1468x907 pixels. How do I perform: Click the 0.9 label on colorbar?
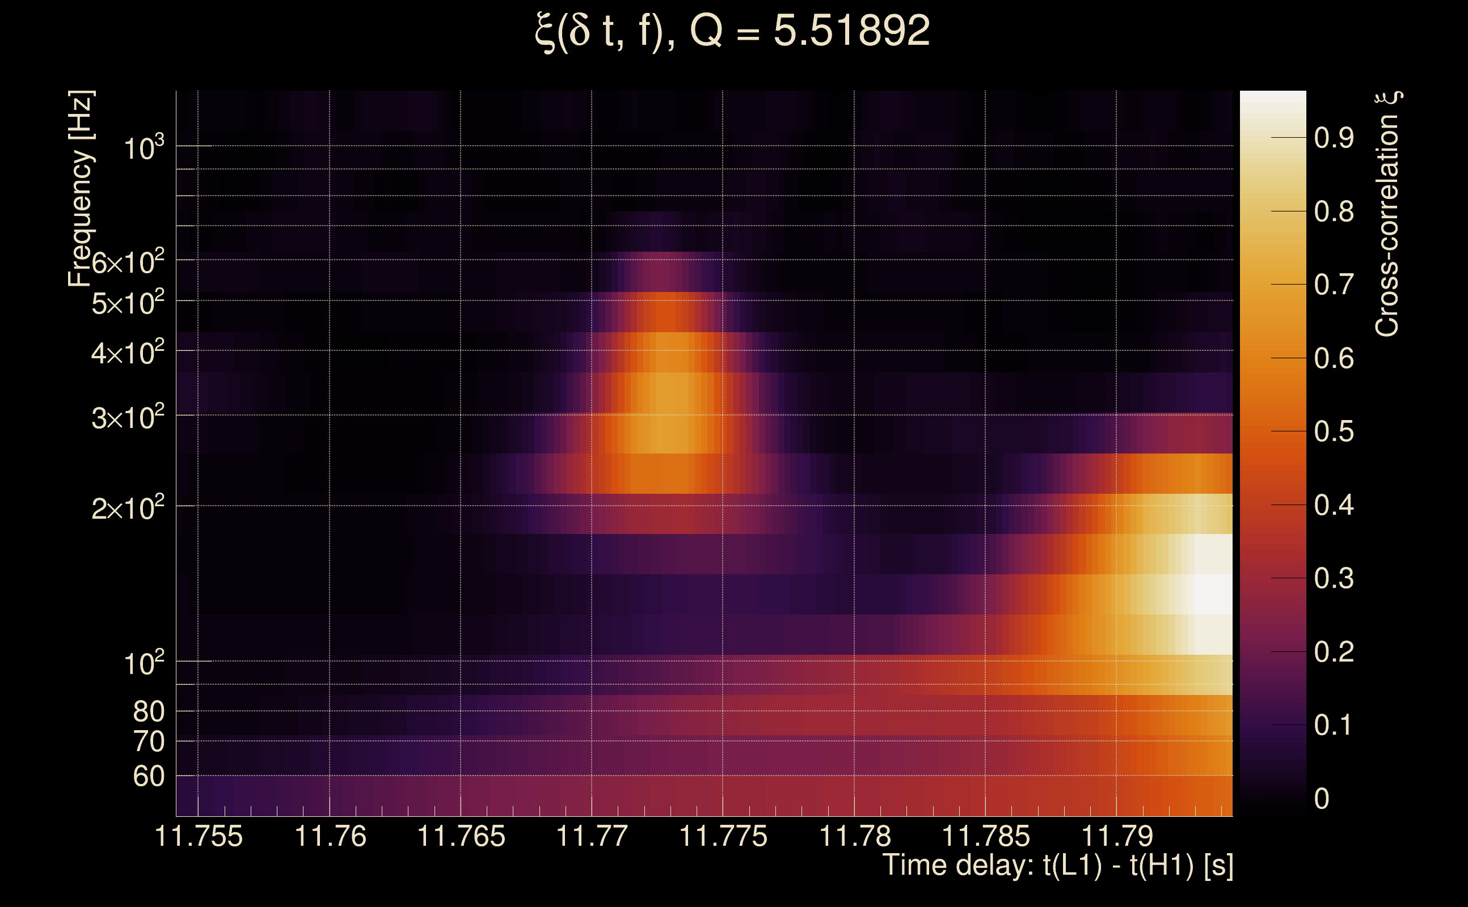(1334, 138)
